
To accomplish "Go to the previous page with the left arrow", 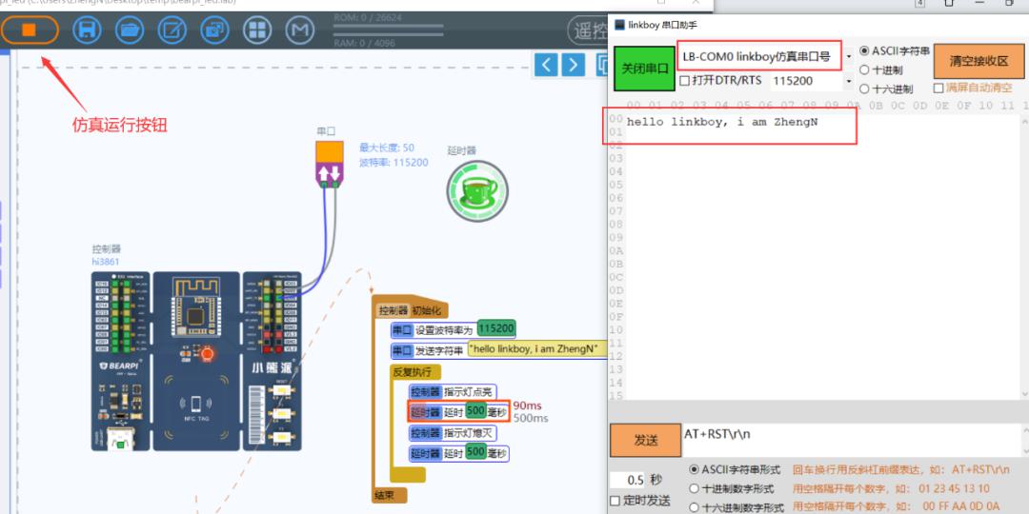I will point(546,65).
